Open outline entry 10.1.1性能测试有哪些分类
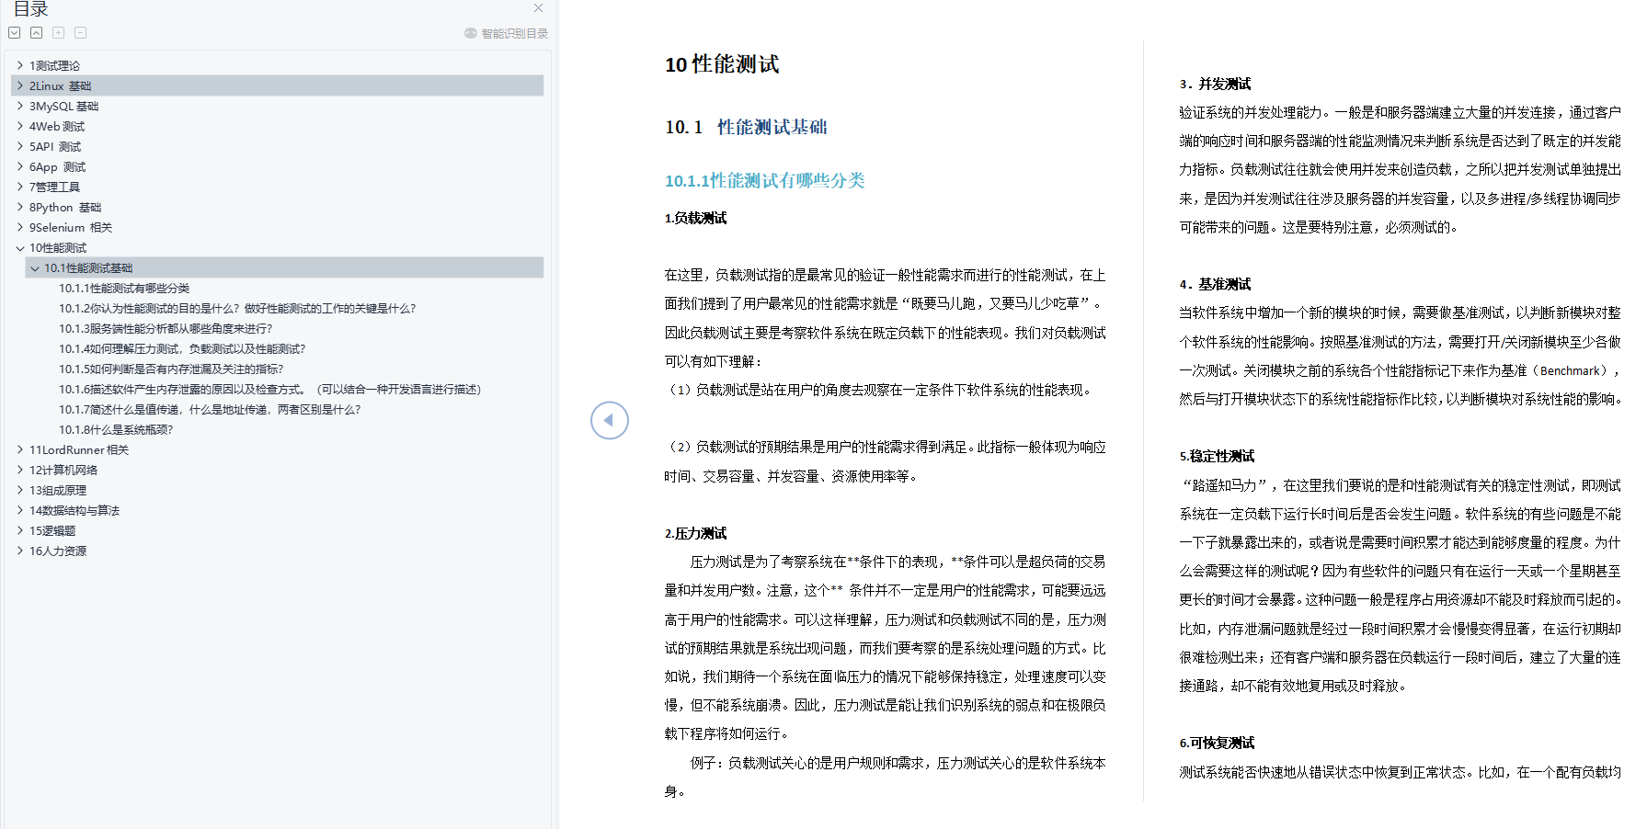This screenshot has height=829, width=1647. click(x=124, y=288)
